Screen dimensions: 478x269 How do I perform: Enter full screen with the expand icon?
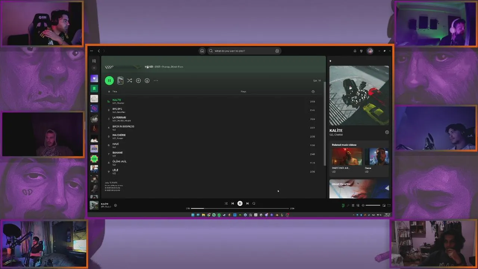click(389, 205)
